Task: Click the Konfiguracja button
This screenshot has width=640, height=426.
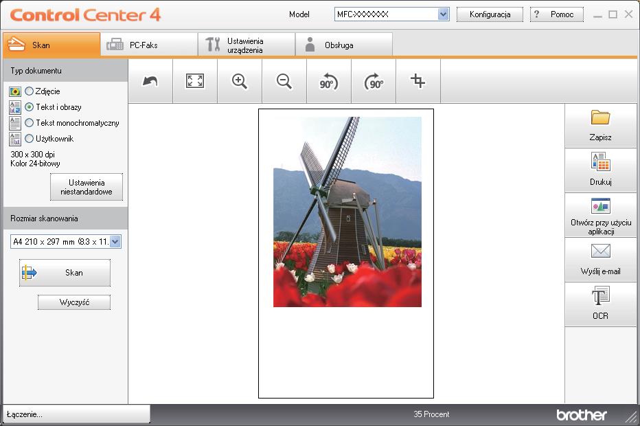Action: [x=490, y=14]
